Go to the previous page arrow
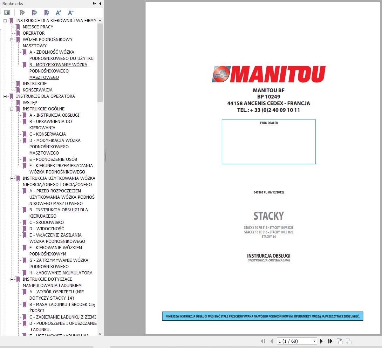Screen dimensions: 382x348 (x=271, y=341)
